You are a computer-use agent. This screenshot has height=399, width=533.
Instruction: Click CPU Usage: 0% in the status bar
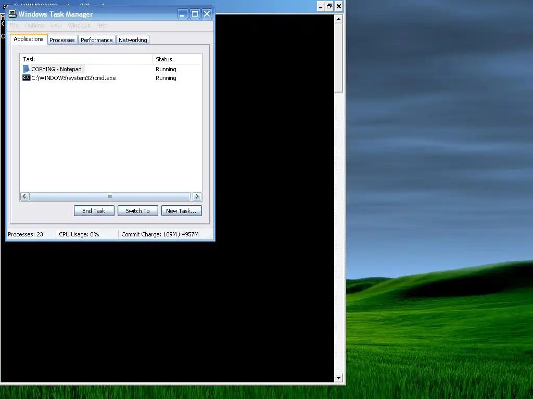[x=79, y=234]
